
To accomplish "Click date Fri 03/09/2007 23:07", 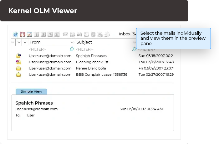I will tap(155, 68).
